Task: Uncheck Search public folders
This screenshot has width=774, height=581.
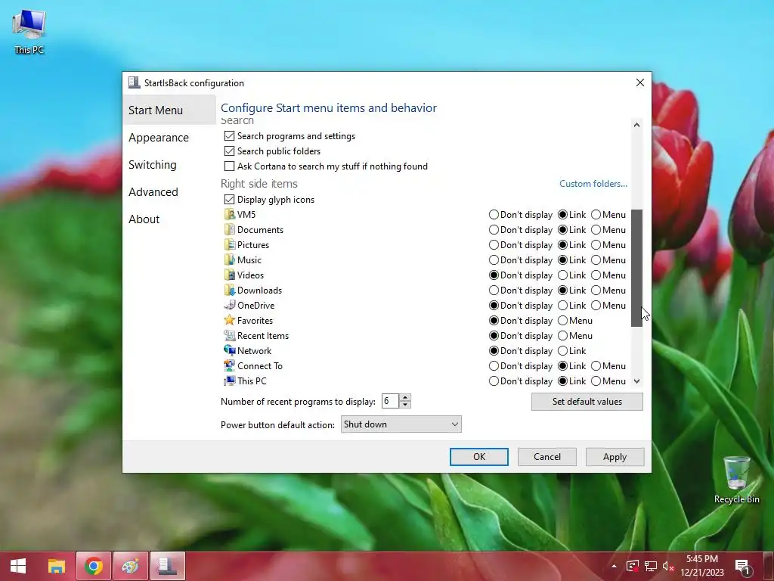Action: (x=229, y=151)
